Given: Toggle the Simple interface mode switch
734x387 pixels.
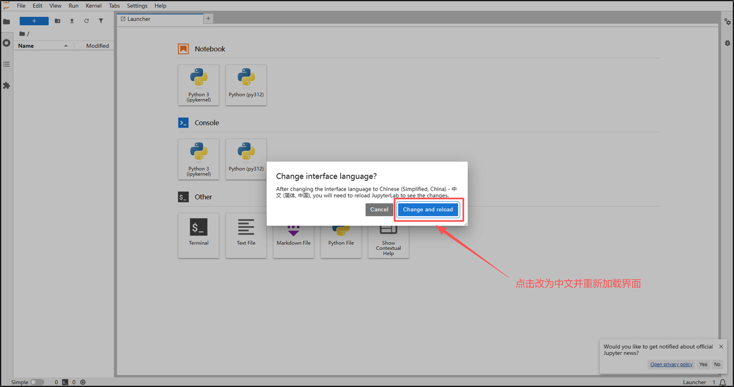Looking at the screenshot, I should [37, 382].
